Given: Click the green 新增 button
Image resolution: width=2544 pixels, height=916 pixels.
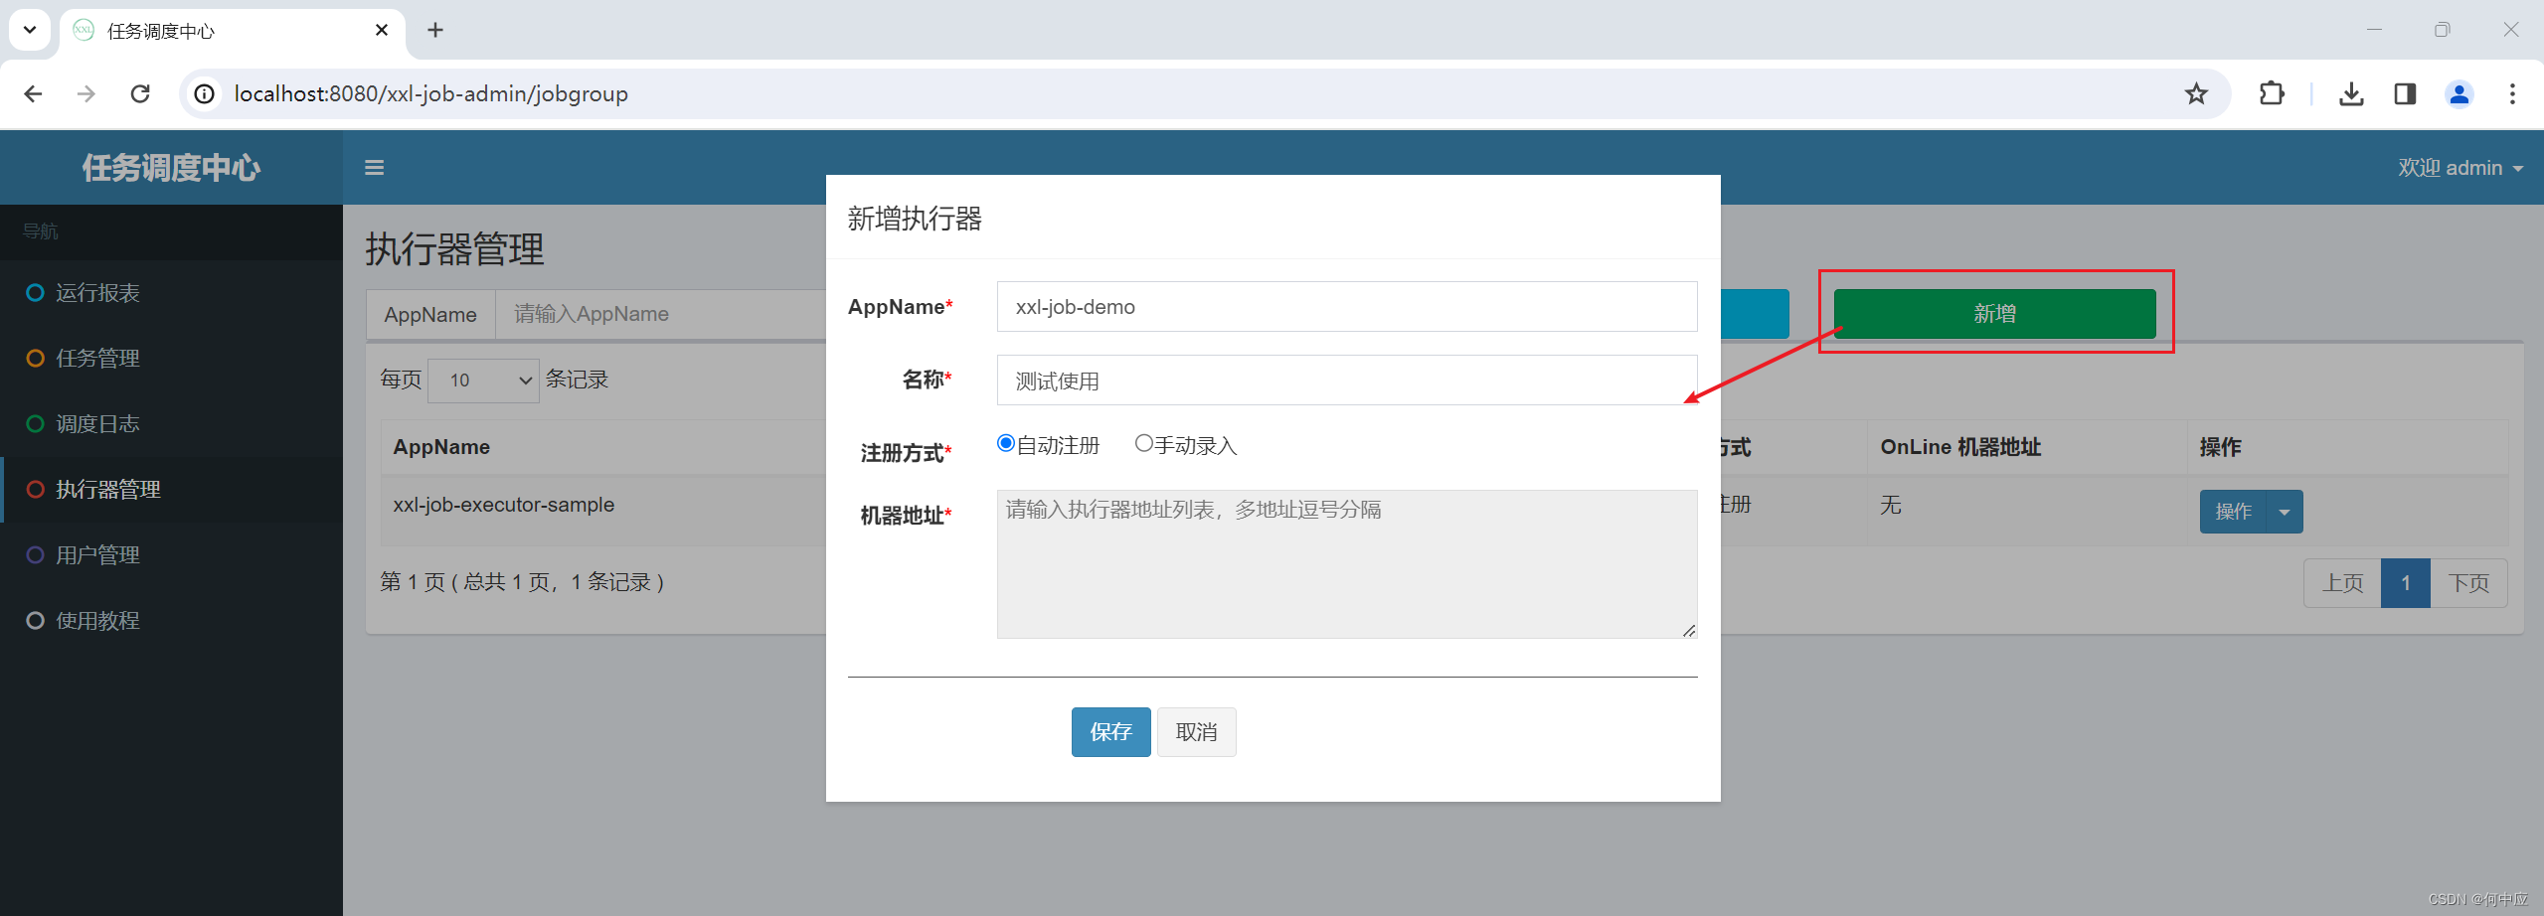Looking at the screenshot, I should click(x=1994, y=314).
